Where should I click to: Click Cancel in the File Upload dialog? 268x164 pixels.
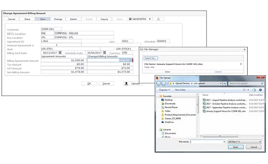(x=254, y=147)
